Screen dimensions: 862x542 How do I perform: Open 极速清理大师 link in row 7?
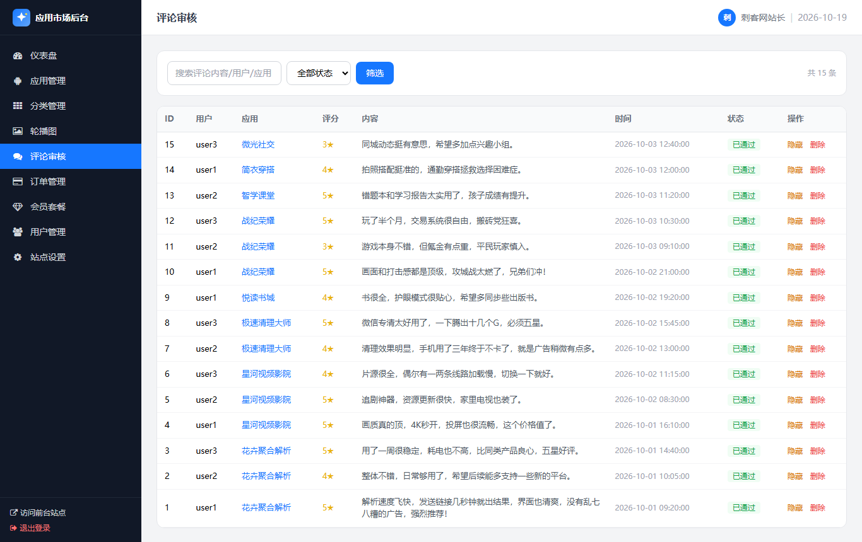click(x=266, y=349)
